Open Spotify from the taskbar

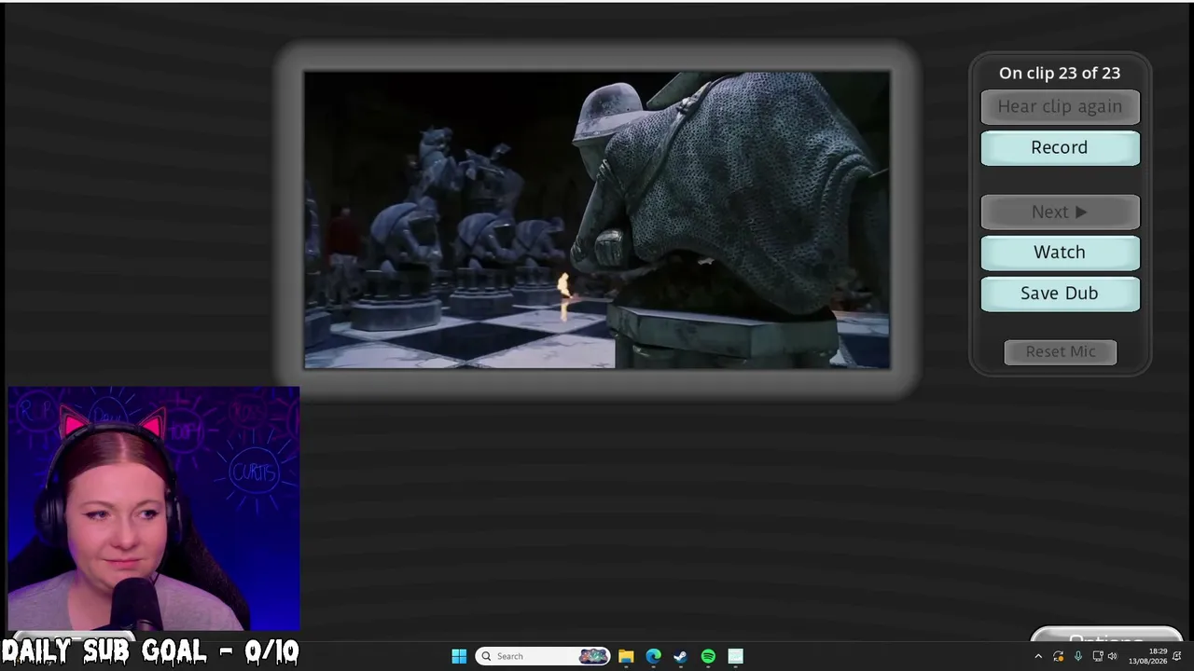tap(708, 656)
